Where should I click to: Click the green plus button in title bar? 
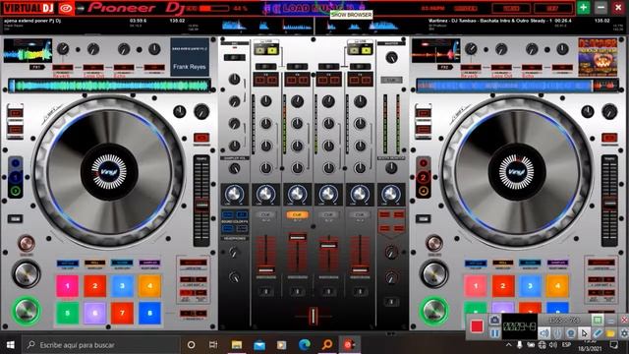(583, 8)
